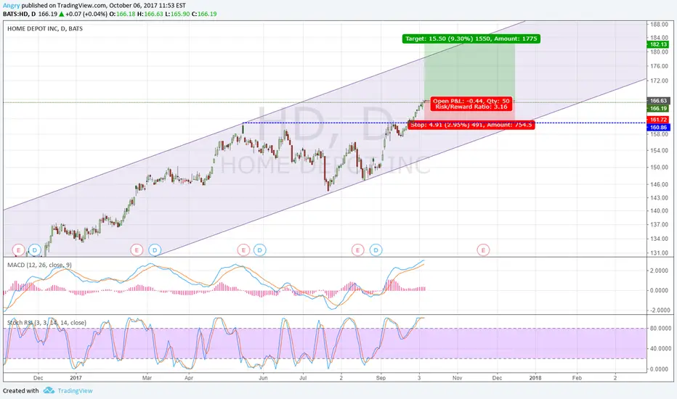Image resolution: width=677 pixels, height=399 pixels.
Task: Click the O:166.18 open value
Action: (122, 14)
